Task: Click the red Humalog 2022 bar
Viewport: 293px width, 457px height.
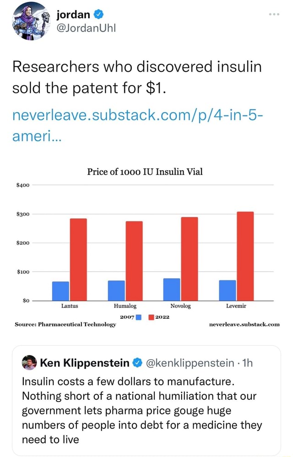Action: click(134, 261)
